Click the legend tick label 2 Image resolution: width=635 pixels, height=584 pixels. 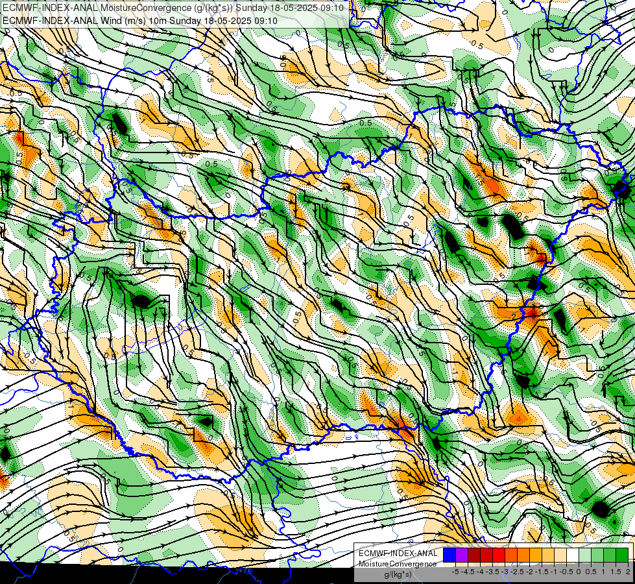point(628,572)
